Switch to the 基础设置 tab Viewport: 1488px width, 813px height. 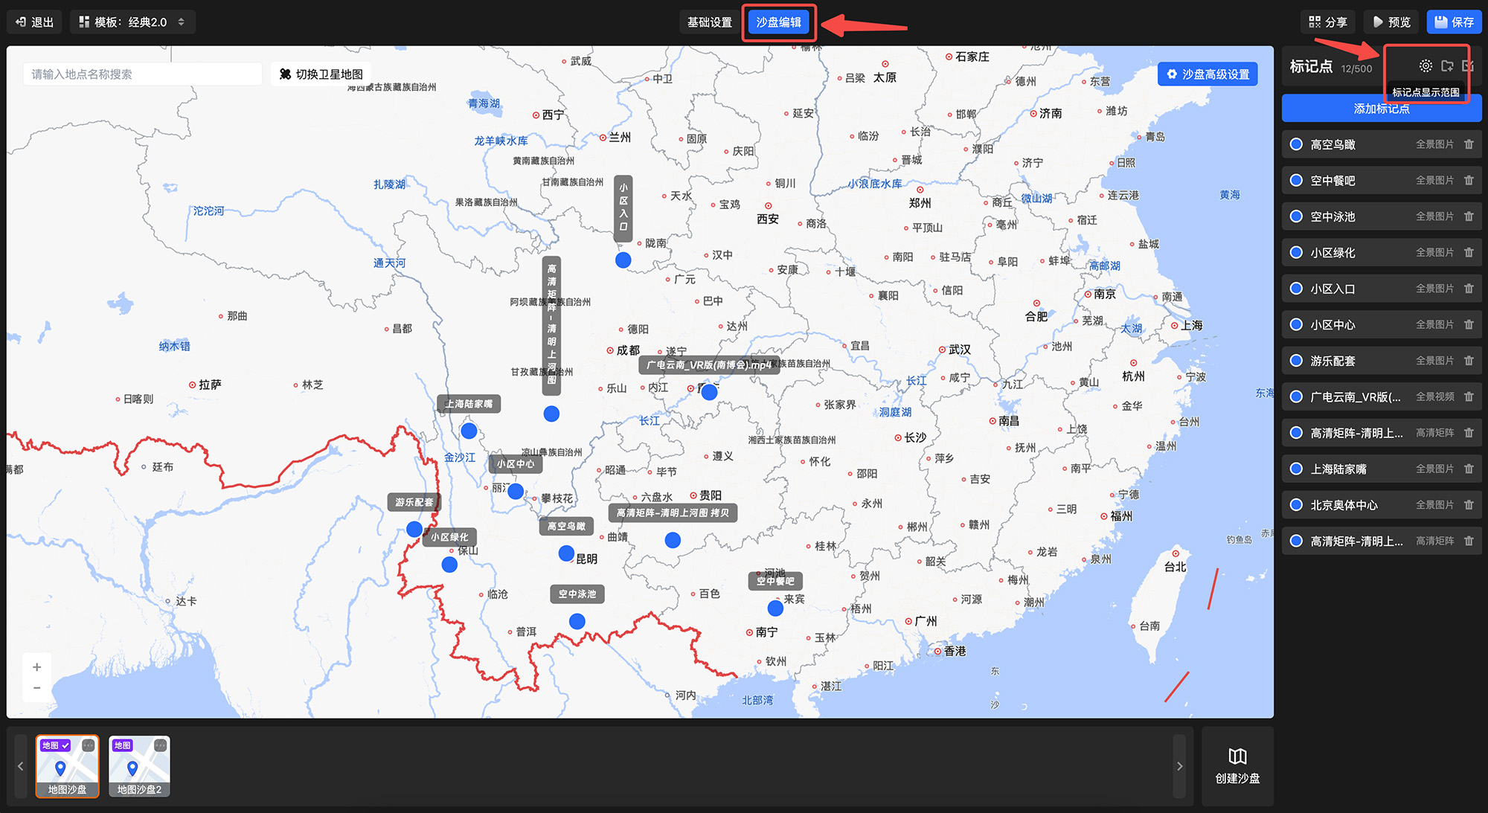point(709,22)
